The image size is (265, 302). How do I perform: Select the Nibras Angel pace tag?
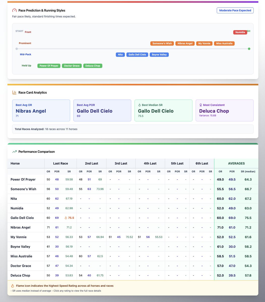tap(185, 44)
